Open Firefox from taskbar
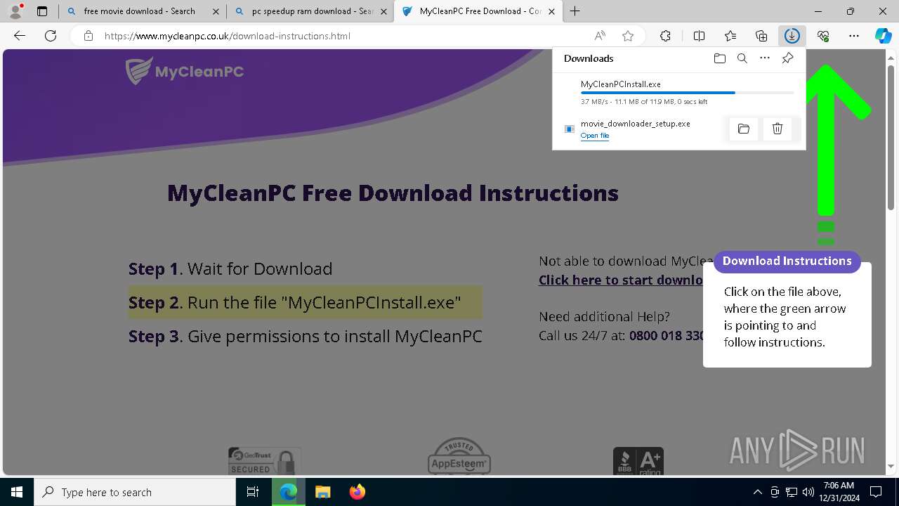Viewport: 899px width, 506px height. [357, 492]
